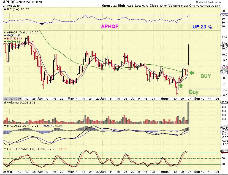Viewport: 228px width, 175px height.
Task: Click the 0.214 MACD axis tag
Action: [224, 128]
